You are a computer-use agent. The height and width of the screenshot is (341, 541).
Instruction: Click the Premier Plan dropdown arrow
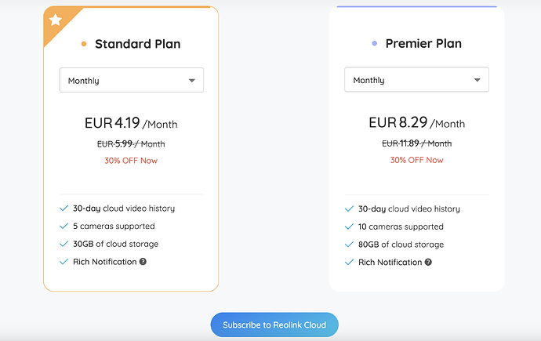477,80
